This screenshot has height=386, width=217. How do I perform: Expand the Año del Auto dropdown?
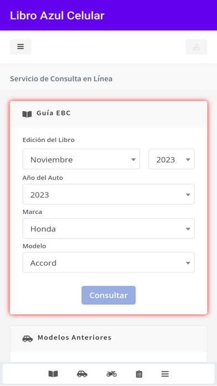(108, 194)
